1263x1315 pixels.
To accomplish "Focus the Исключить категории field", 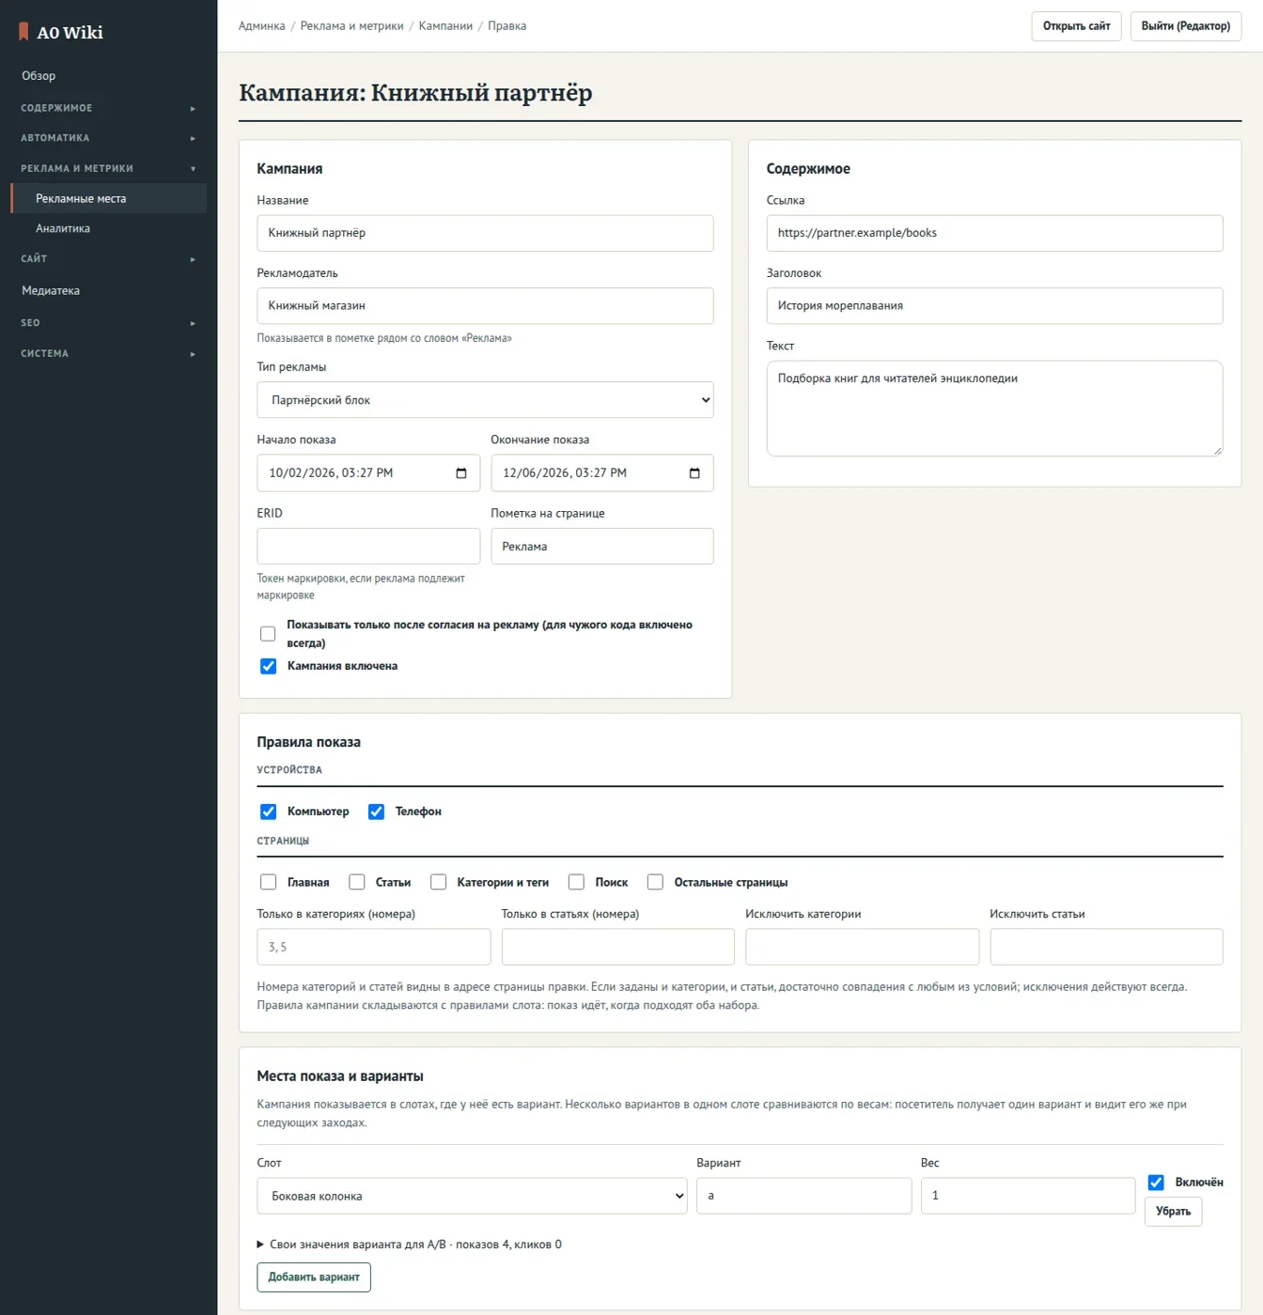I will [x=862, y=947].
